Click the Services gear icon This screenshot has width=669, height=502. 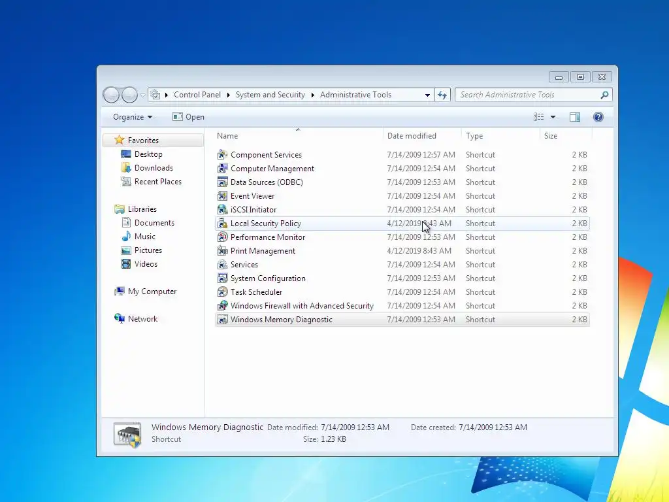click(222, 264)
